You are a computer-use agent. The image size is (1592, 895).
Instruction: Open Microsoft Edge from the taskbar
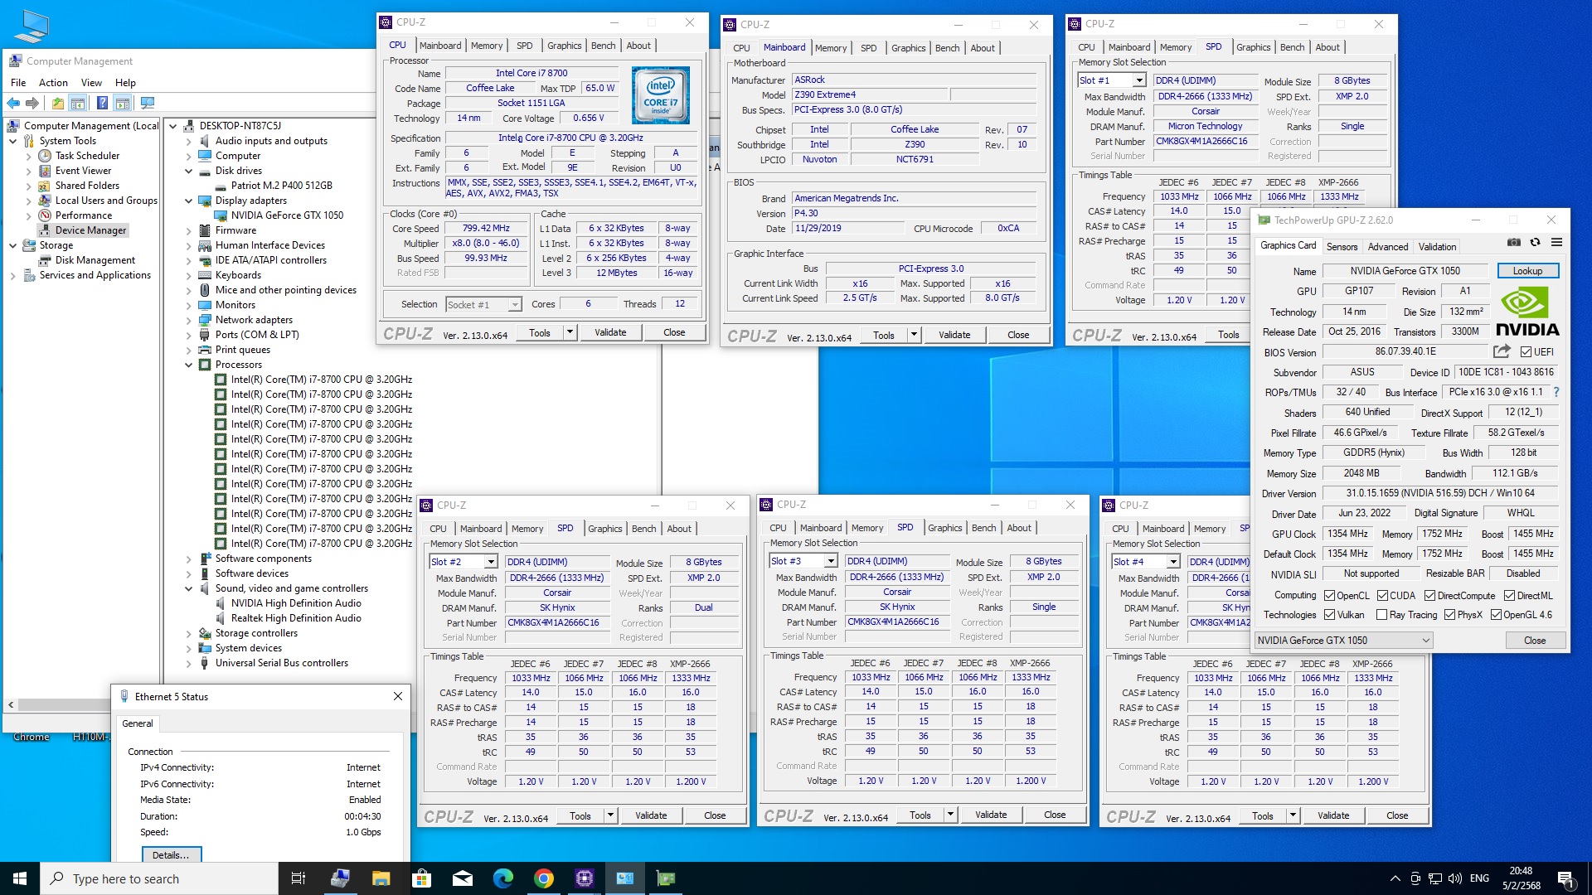point(503,878)
